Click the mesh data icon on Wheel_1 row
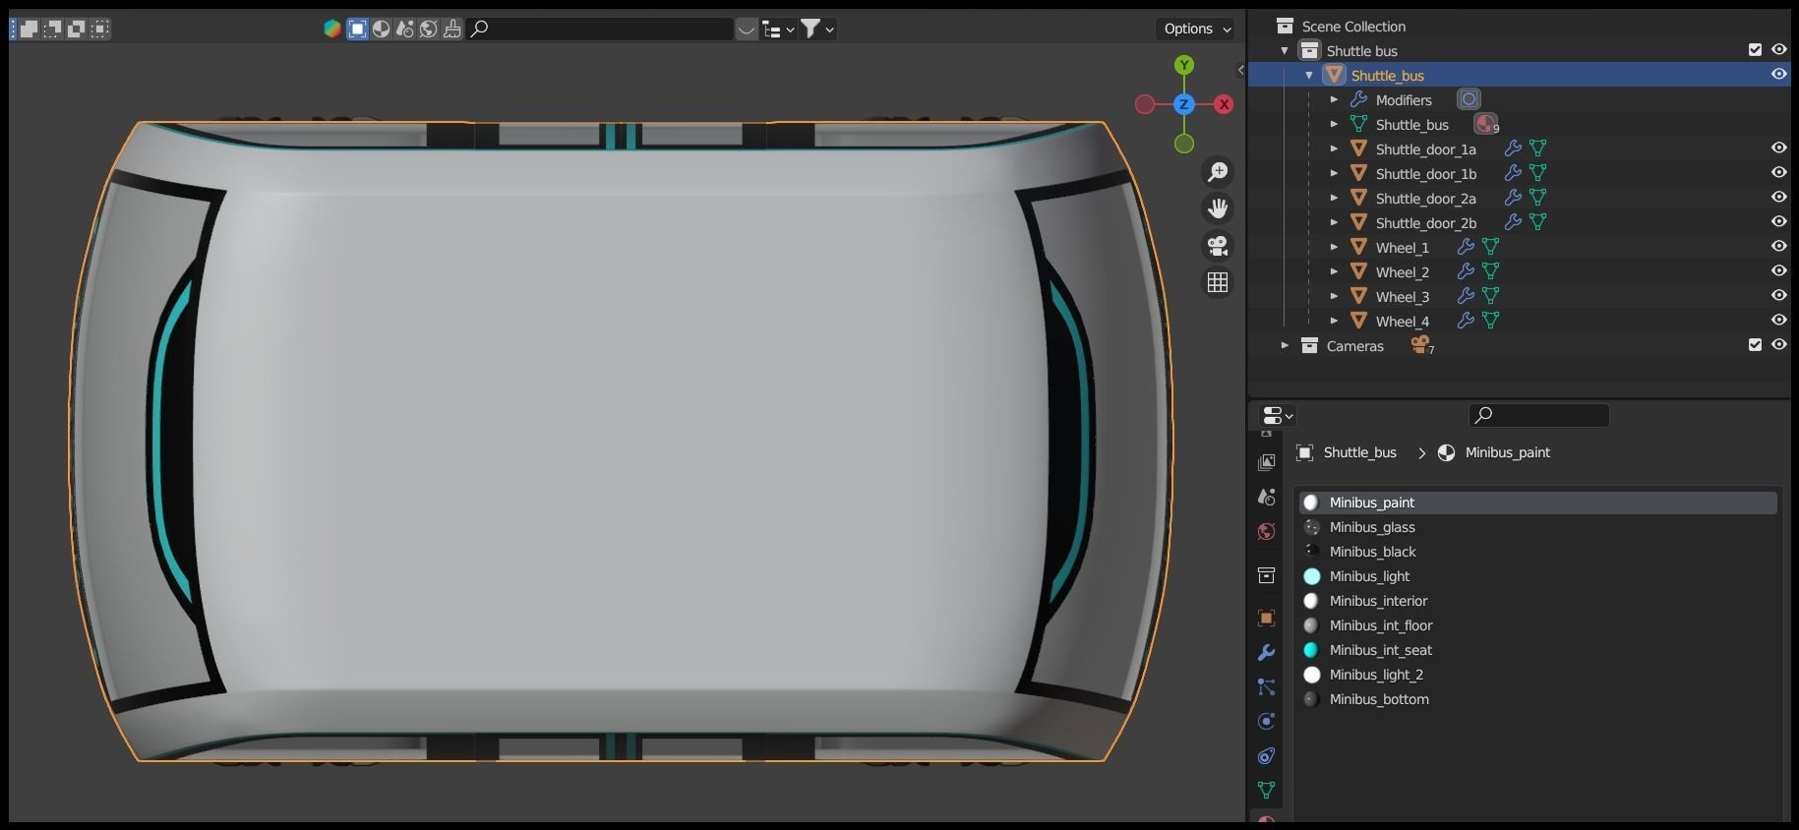The width and height of the screenshot is (1799, 830). coord(1490,247)
